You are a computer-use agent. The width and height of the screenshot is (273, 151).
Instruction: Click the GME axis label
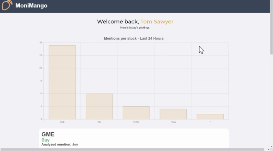tap(62, 122)
